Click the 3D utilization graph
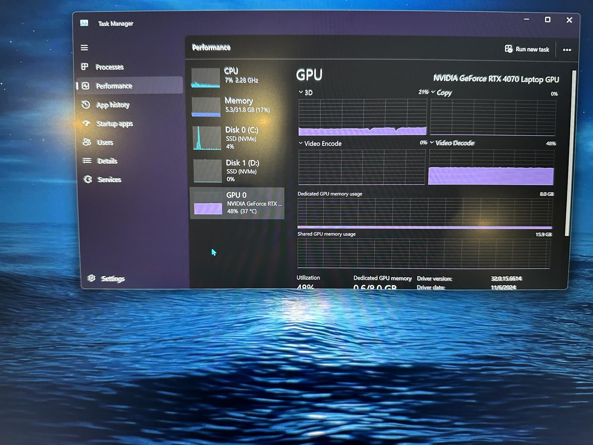593x445 pixels. tap(362, 117)
